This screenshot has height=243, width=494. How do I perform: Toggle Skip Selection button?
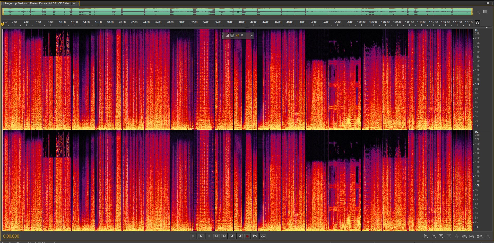click(x=263, y=236)
